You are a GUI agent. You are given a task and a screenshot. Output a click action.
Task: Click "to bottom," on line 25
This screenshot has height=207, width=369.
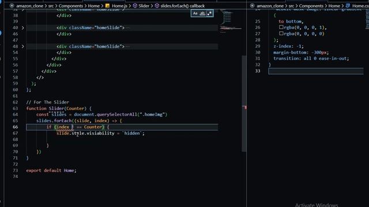click(291, 21)
